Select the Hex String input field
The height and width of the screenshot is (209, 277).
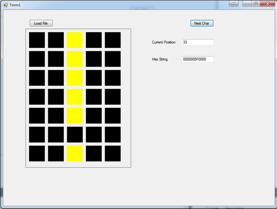(x=198, y=59)
